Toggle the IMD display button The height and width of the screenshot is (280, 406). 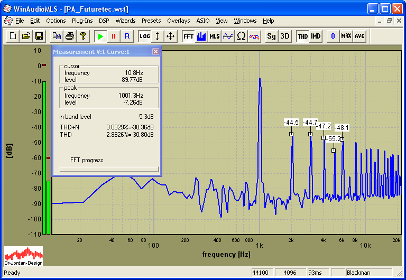point(316,36)
